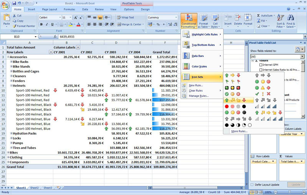Open the Row Labels filter dropdown
307x195 pixels.
(51, 52)
